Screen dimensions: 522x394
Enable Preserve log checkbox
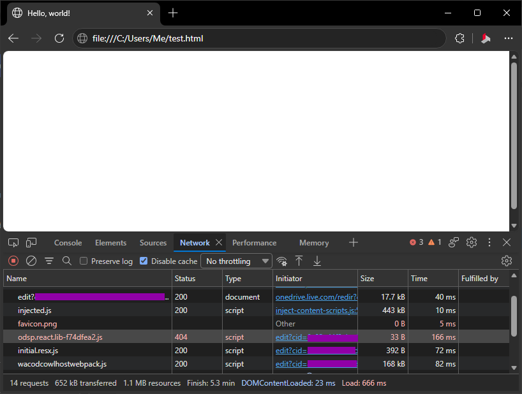point(84,261)
